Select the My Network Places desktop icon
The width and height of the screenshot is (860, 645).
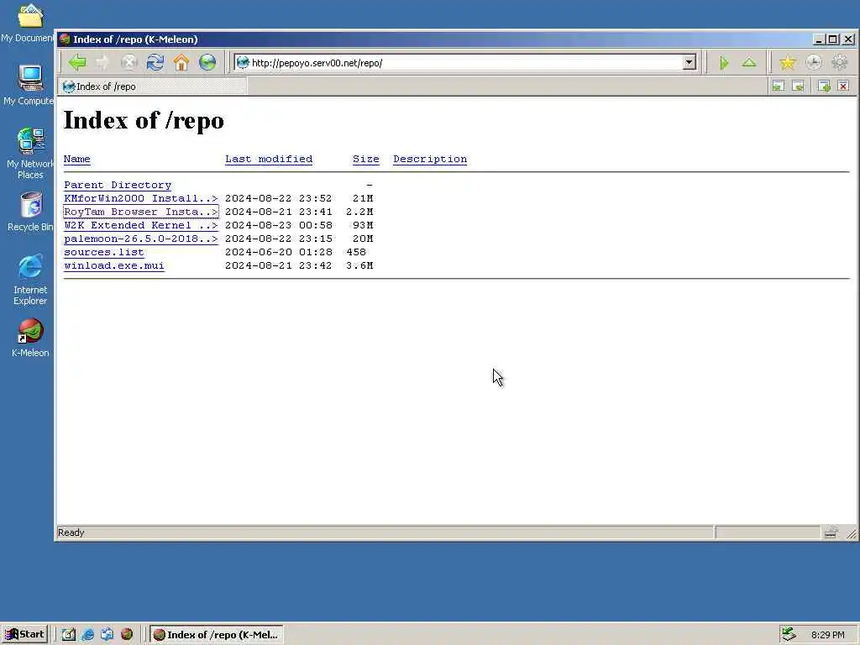(30, 153)
